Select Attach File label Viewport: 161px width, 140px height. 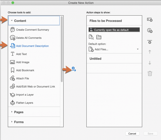point(23,78)
